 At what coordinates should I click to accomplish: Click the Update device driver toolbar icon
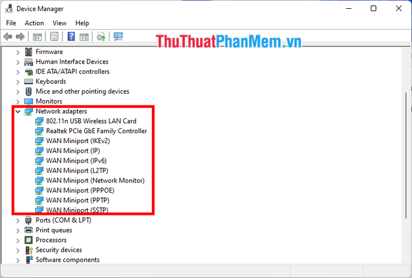coord(101,37)
